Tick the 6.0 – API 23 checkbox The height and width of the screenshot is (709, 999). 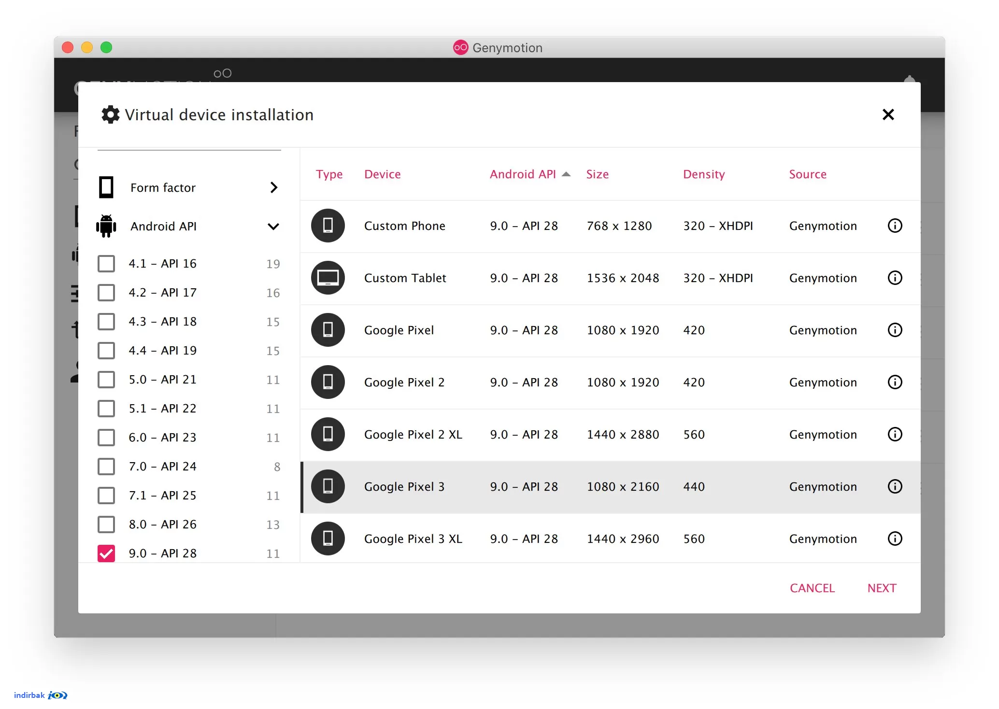[x=106, y=438]
